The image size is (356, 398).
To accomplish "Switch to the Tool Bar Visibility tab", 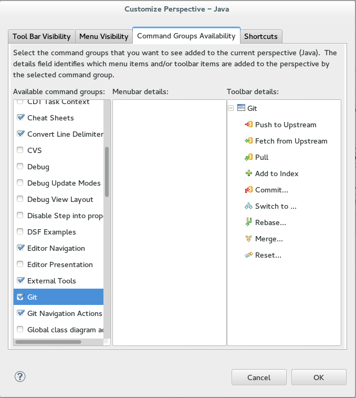I will 41,36.
